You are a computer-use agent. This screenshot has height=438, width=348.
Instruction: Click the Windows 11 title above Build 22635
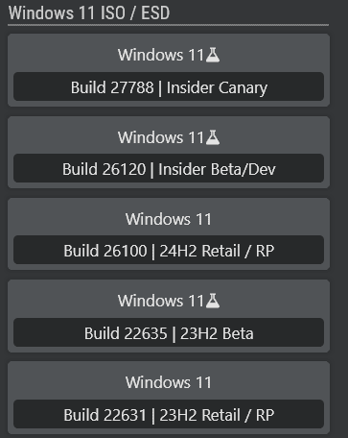pyautogui.click(x=161, y=301)
